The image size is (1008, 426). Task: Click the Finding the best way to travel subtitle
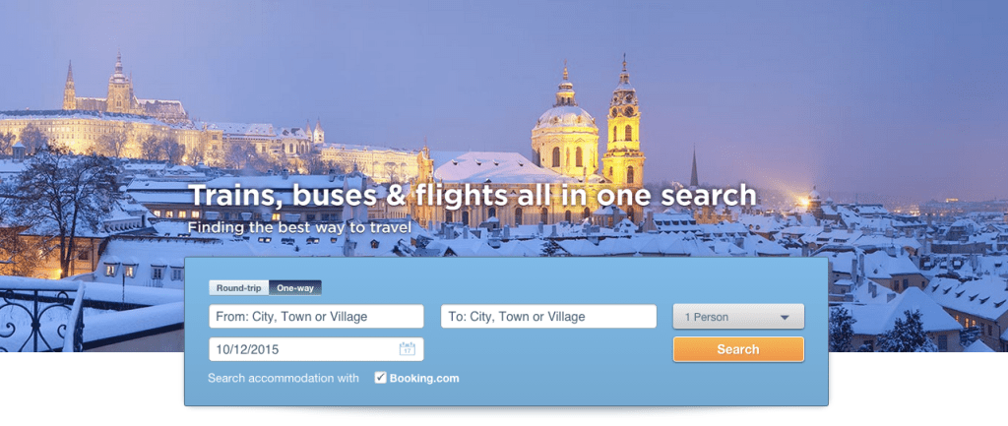click(x=299, y=227)
